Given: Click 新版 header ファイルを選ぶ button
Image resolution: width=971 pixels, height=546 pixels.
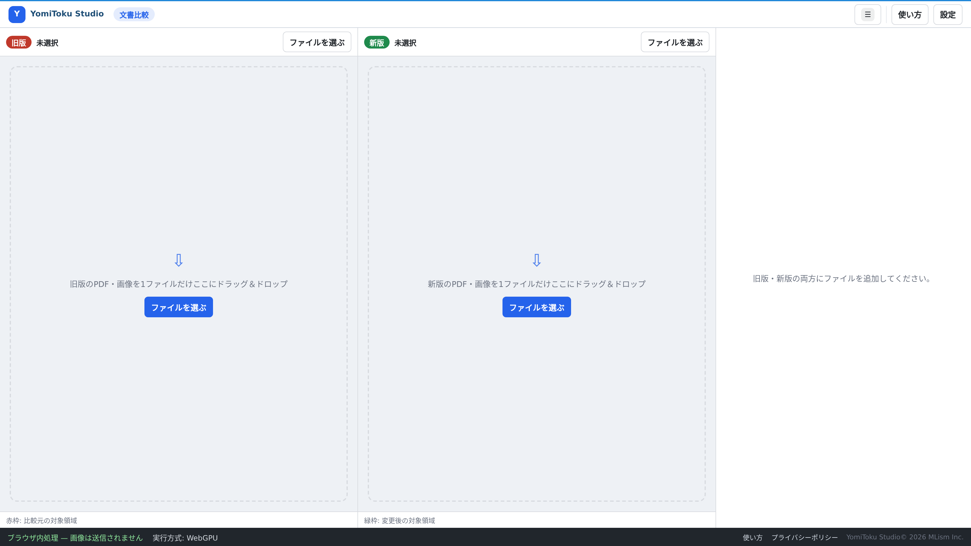Looking at the screenshot, I should [675, 42].
